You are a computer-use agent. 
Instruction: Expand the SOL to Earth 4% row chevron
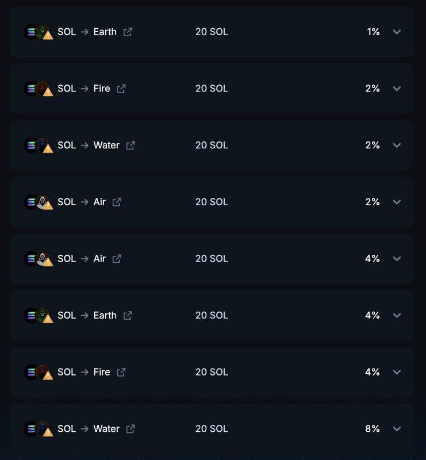coord(397,316)
